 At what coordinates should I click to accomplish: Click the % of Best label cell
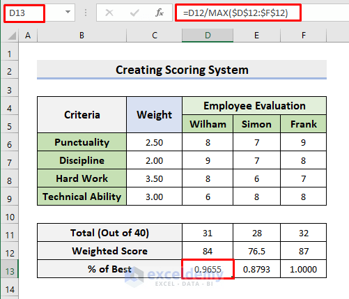pyautogui.click(x=109, y=269)
